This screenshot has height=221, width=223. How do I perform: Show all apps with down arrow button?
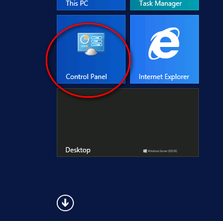(65, 203)
